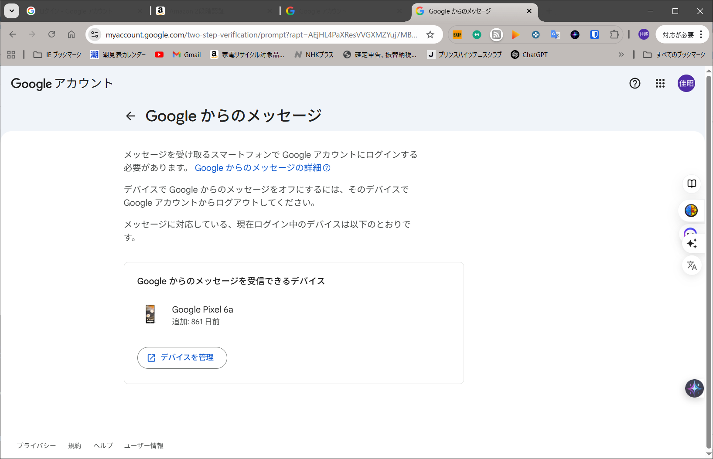Open the 佳昭 account avatar on page
The width and height of the screenshot is (713, 459).
click(x=686, y=83)
